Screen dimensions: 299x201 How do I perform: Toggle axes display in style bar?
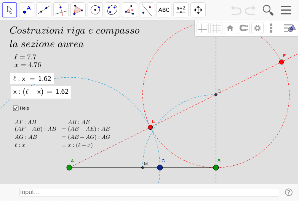click(x=203, y=28)
